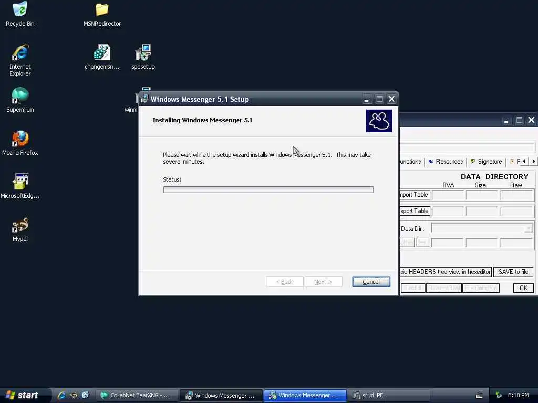Switch to first Windows Messenger taskbar item
Viewport: 538px width, 403px height.
[221, 396]
